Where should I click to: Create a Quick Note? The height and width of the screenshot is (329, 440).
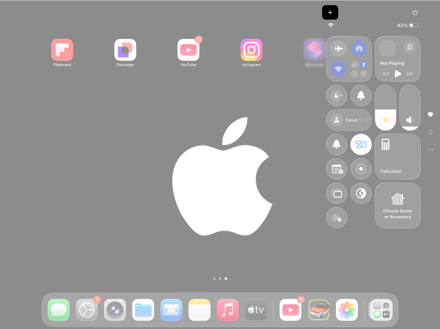337,169
